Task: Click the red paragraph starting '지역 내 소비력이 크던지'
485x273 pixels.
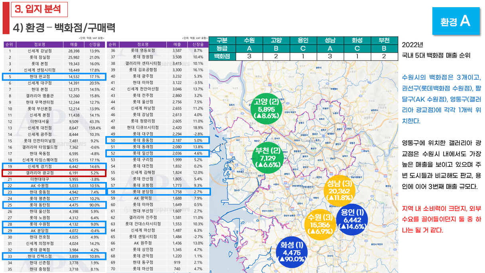Action: coord(442,219)
